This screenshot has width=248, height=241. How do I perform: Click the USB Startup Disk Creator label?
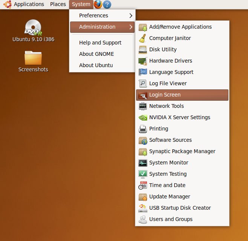click(x=180, y=208)
